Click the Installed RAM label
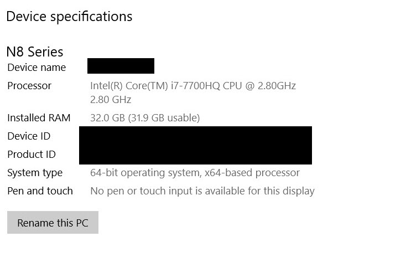The width and height of the screenshot is (411, 257). pos(39,118)
